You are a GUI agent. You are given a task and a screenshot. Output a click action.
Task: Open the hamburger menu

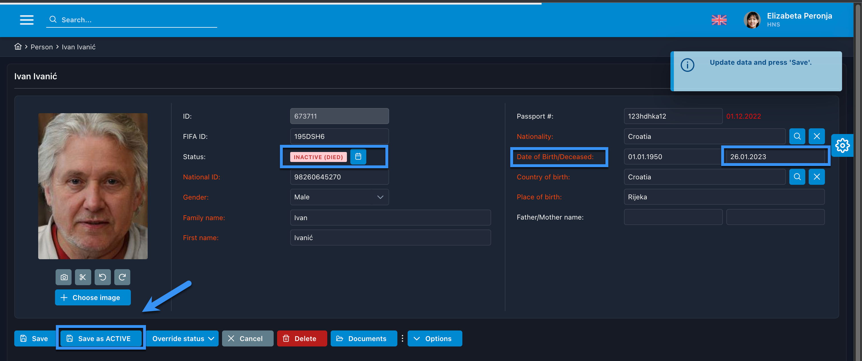click(27, 20)
